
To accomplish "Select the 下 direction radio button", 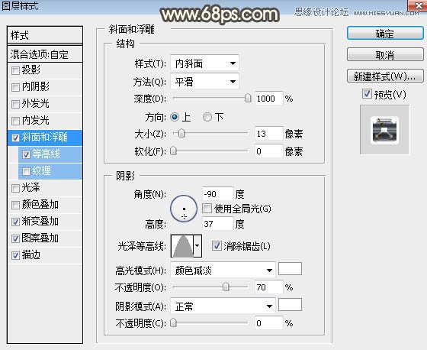I will 207,117.
